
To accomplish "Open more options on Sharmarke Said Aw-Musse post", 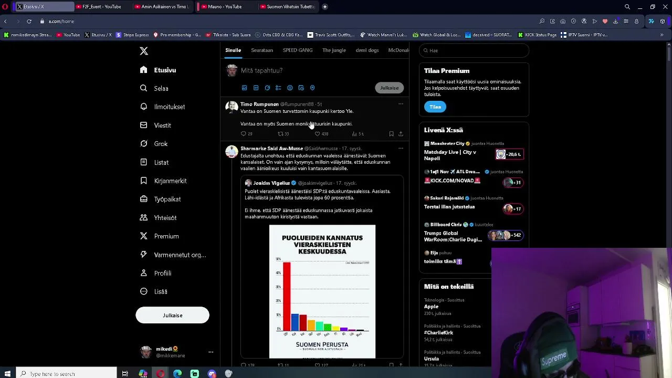I will tap(401, 149).
